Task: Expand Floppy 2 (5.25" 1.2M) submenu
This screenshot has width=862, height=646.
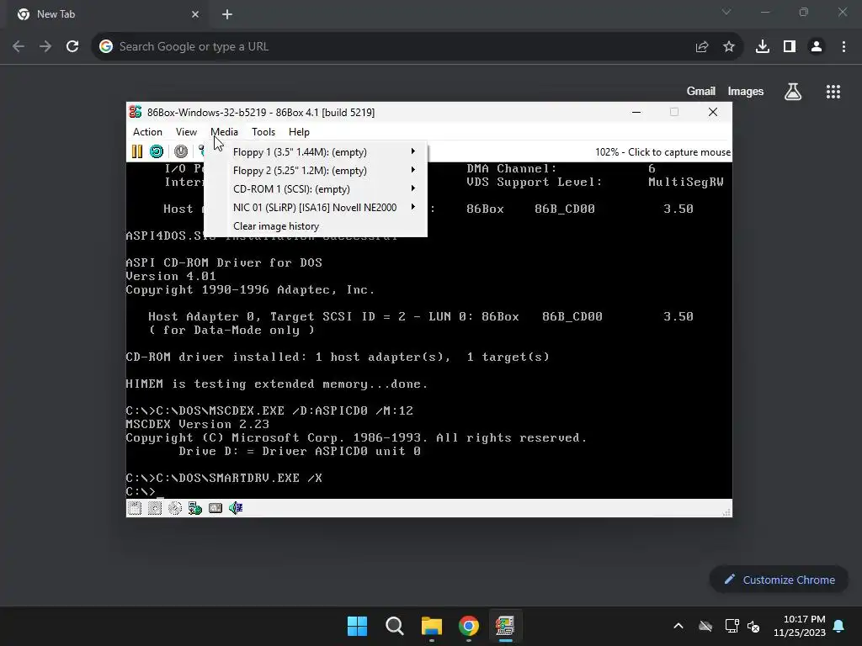Action: coord(316,171)
